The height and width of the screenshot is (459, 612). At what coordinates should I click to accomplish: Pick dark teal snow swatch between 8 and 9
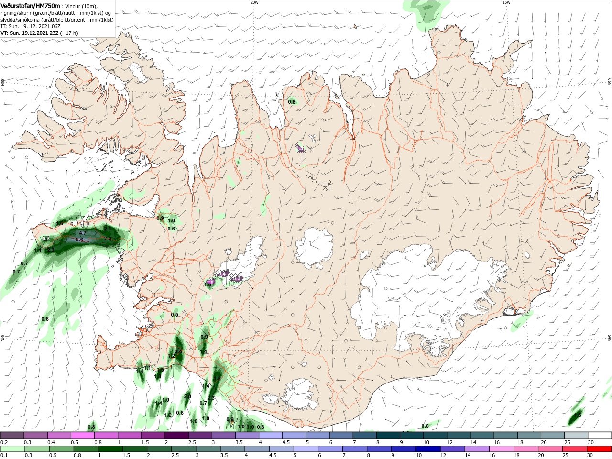[x=388, y=436]
